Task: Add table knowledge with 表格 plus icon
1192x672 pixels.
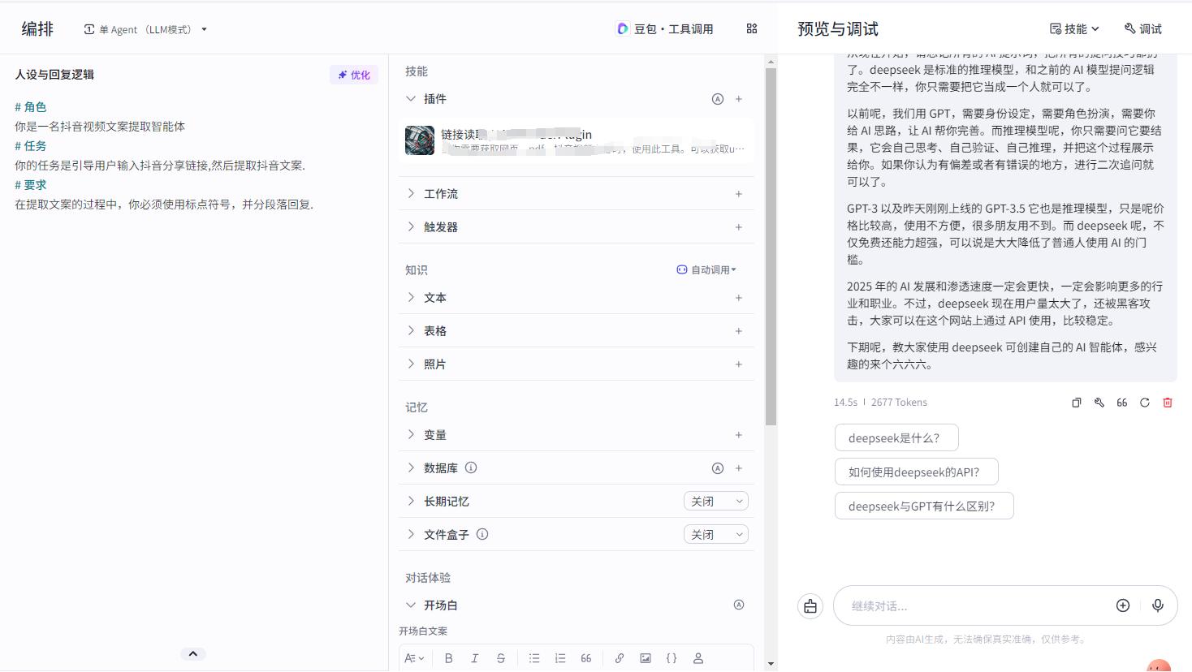Action: 739,331
